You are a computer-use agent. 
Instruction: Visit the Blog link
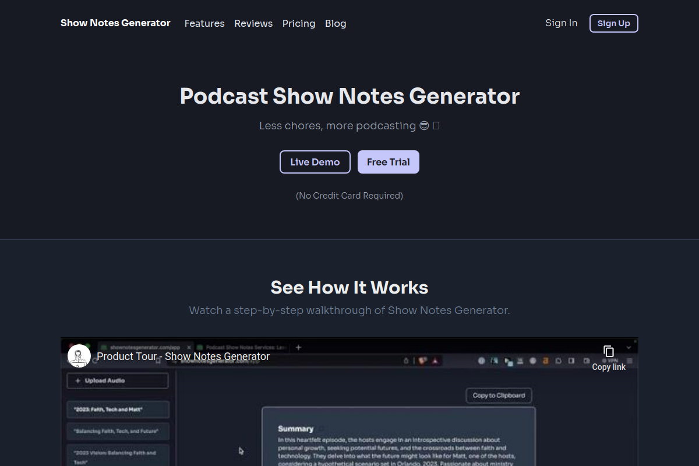(336, 23)
